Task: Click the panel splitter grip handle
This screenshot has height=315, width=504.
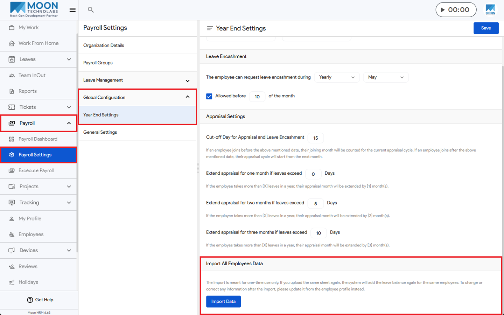Action: tap(198, 168)
